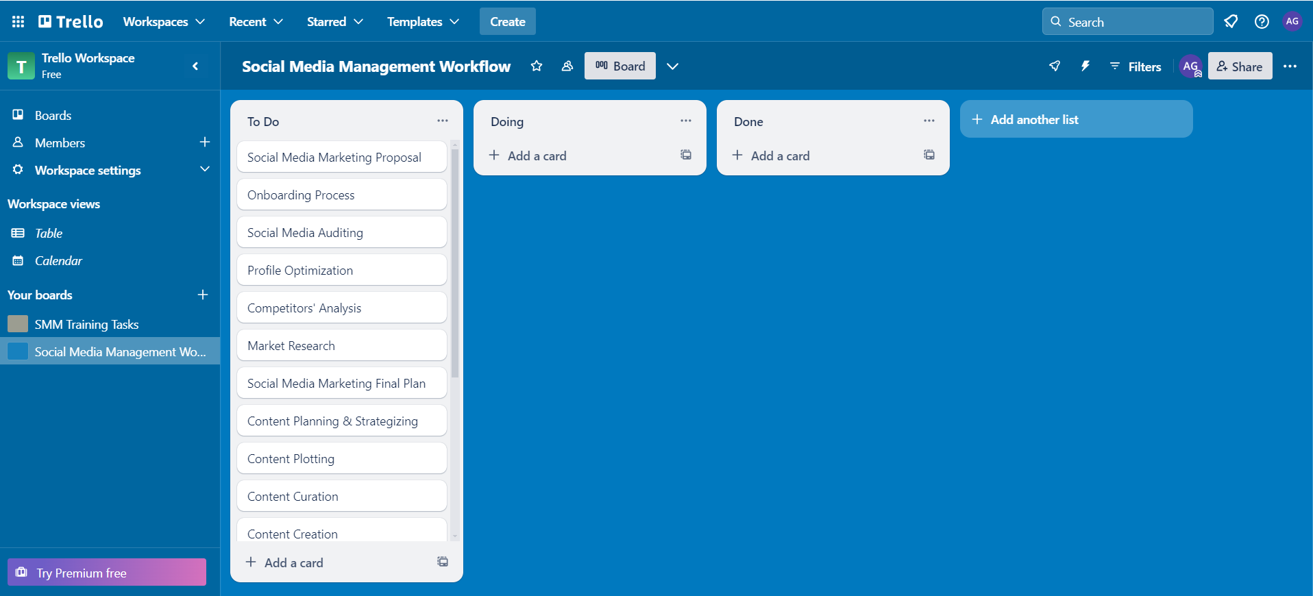1313x596 pixels.
Task: Click the Board view button
Action: tap(620, 66)
